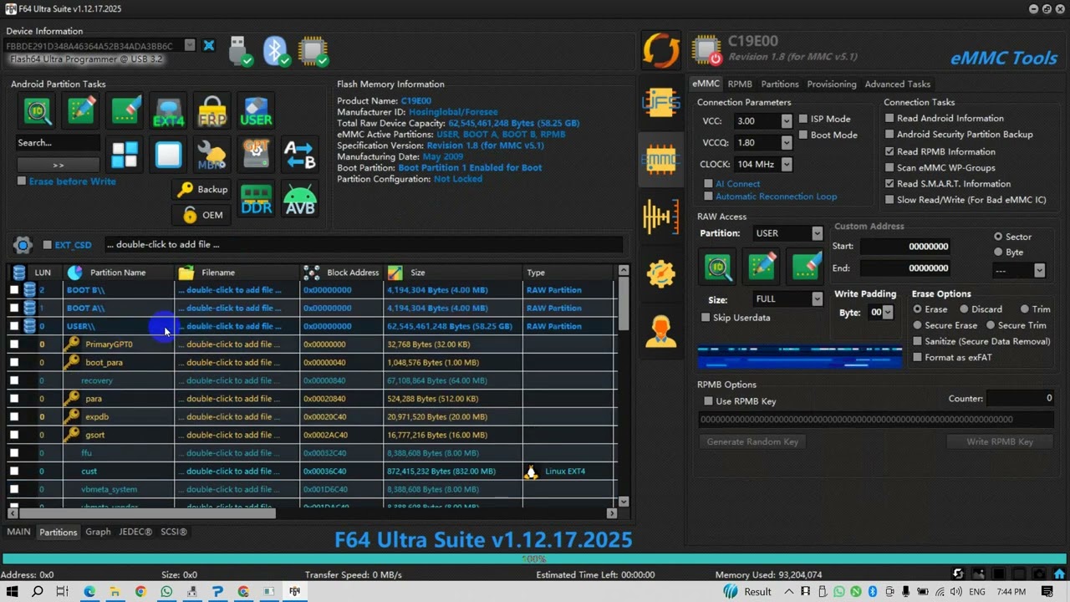The width and height of the screenshot is (1070, 602).
Task: Click the FRP padlock icon
Action: pos(212,111)
